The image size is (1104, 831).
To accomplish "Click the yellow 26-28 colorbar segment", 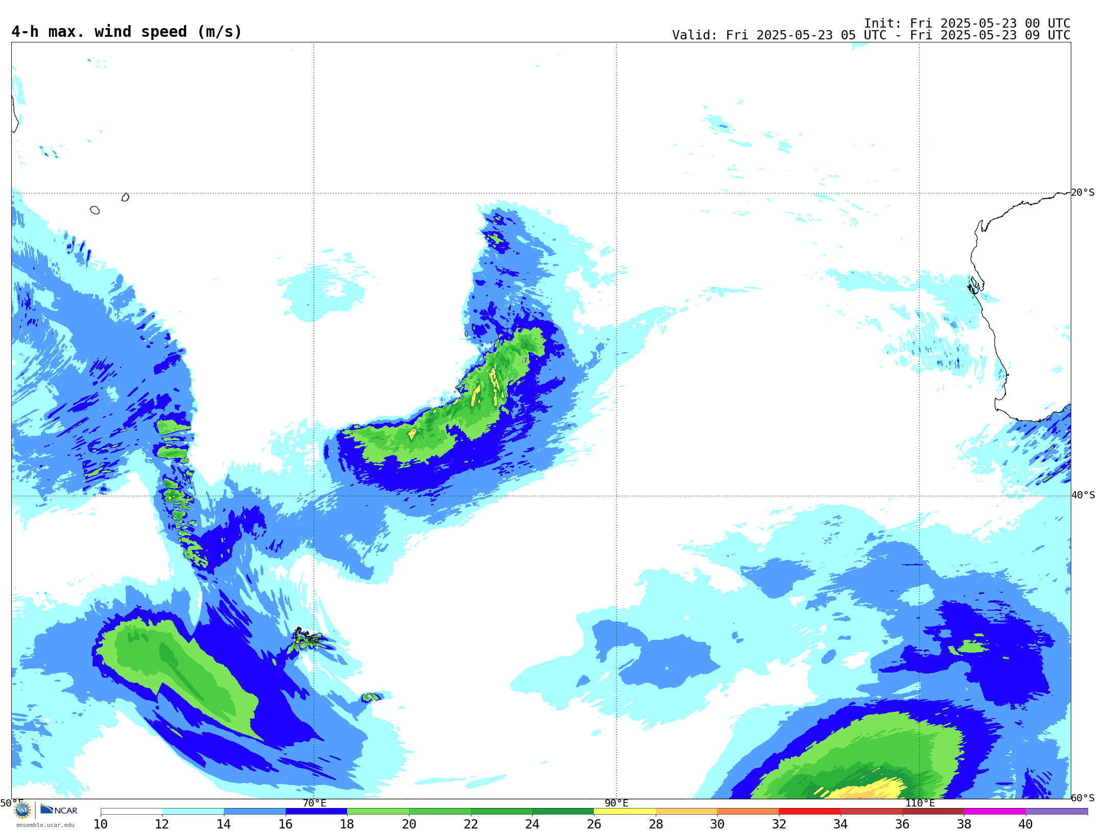I will pyautogui.click(x=625, y=812).
